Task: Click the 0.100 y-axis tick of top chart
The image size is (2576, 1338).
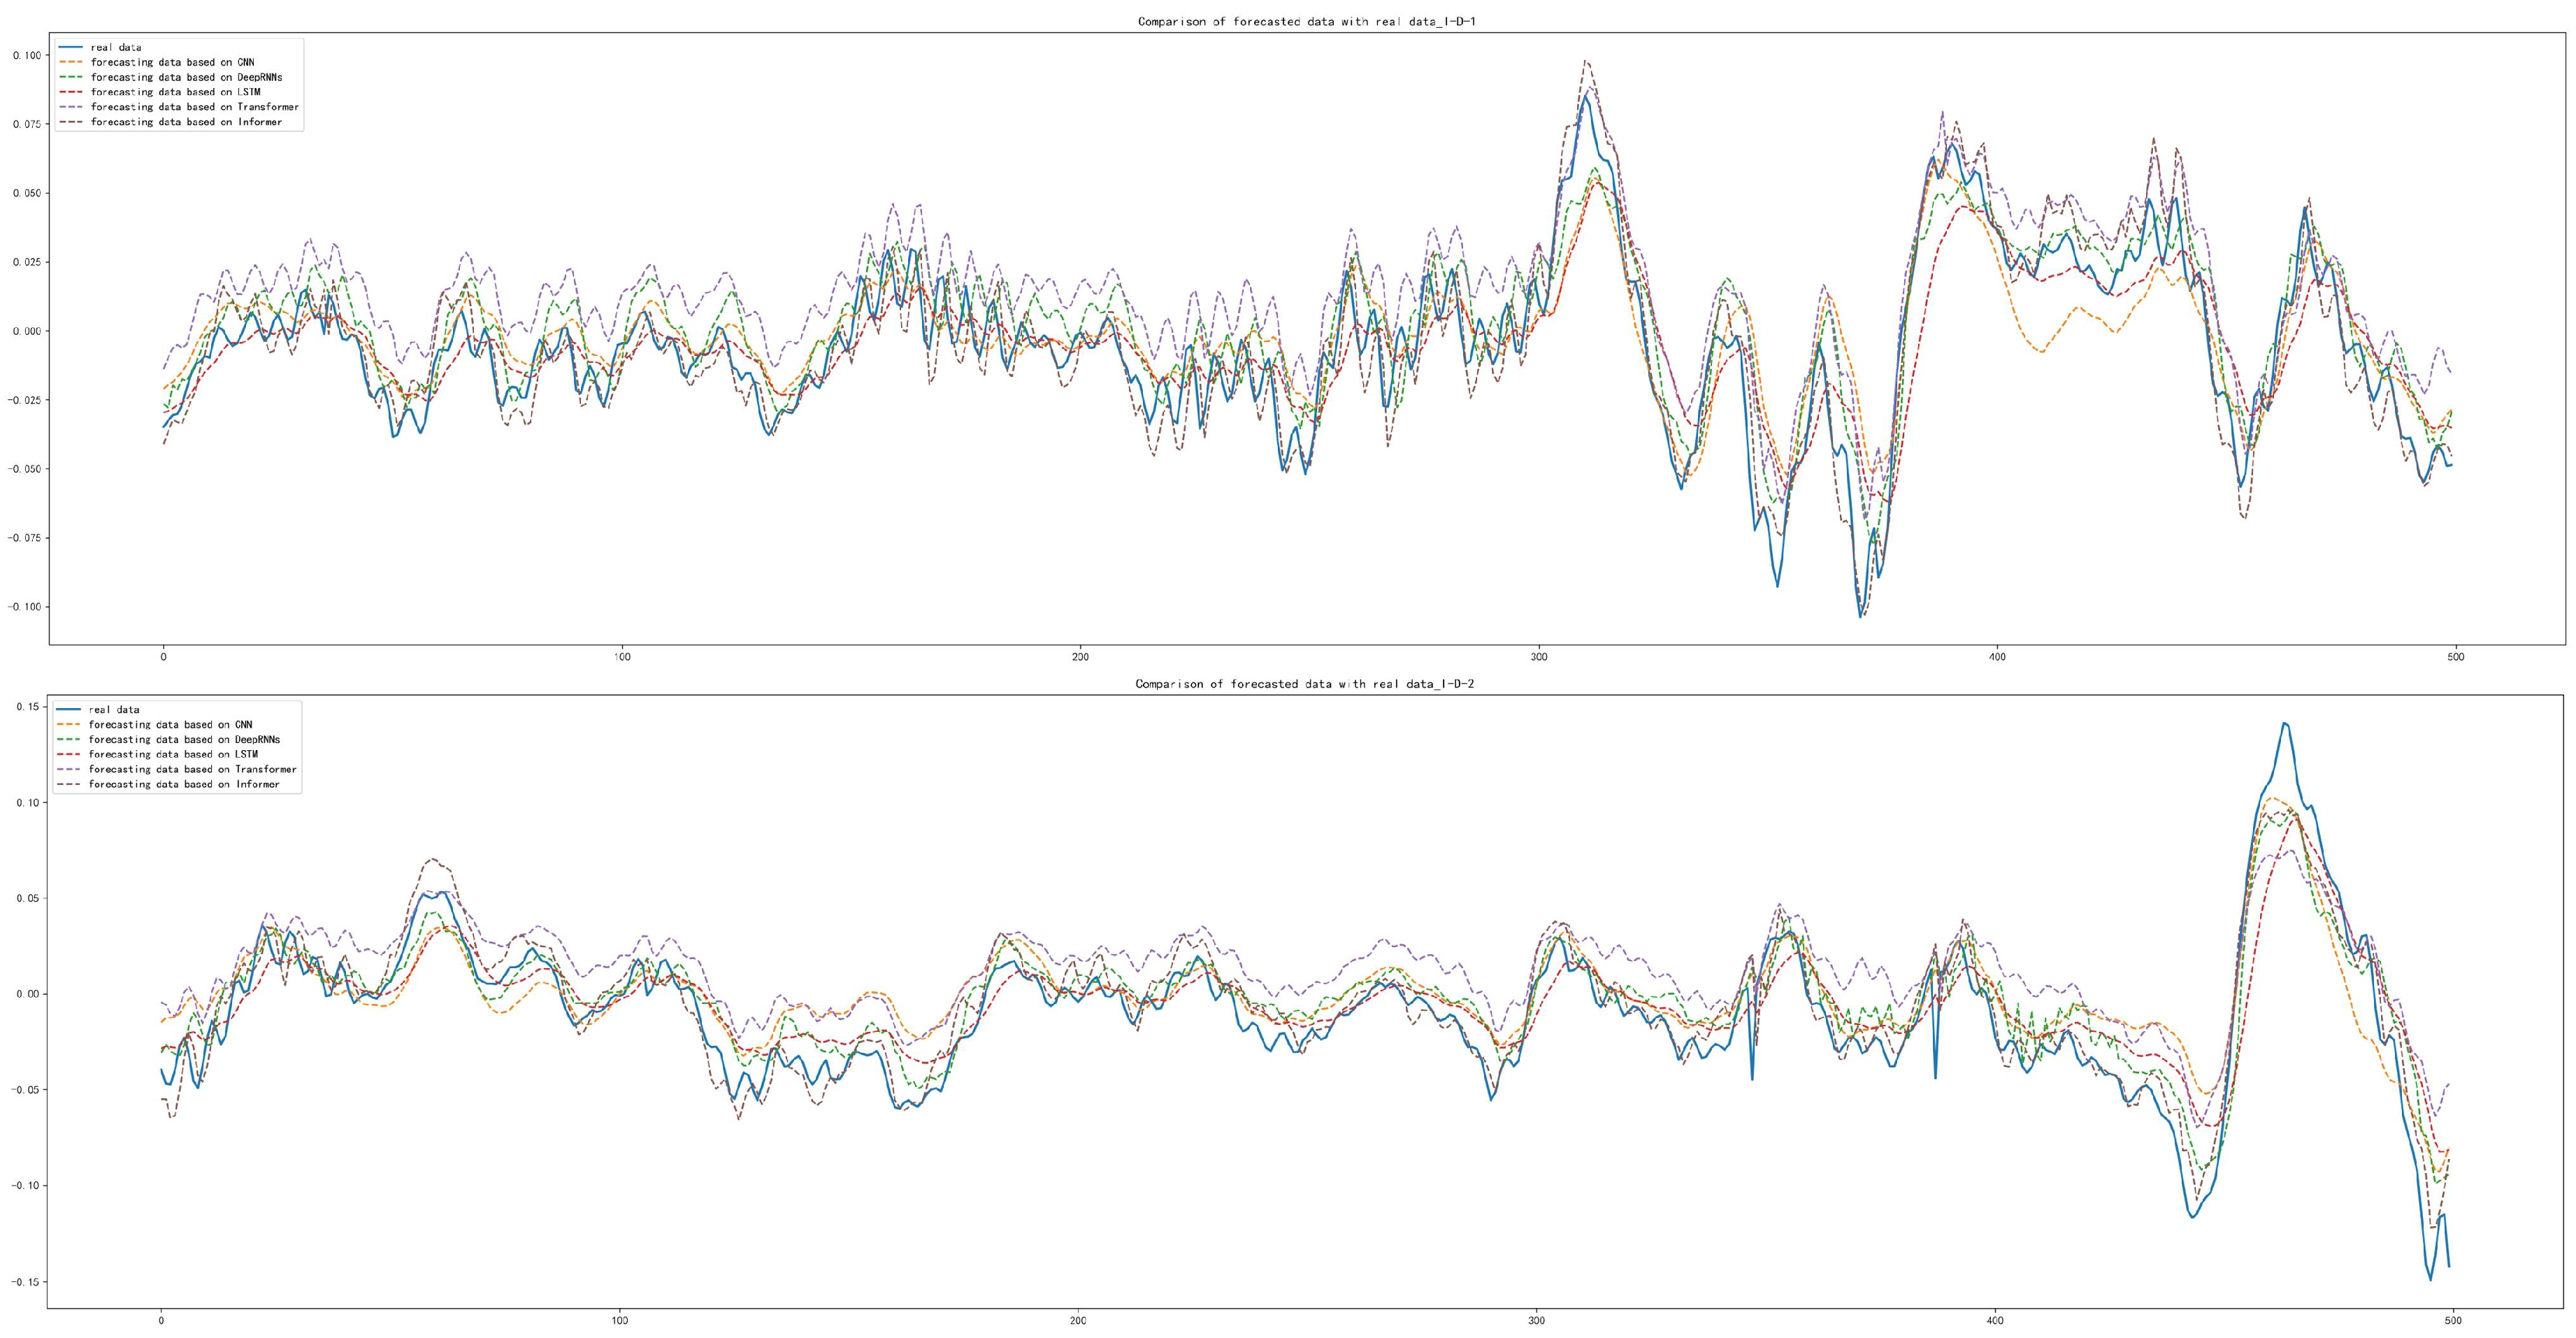Action: coord(26,55)
